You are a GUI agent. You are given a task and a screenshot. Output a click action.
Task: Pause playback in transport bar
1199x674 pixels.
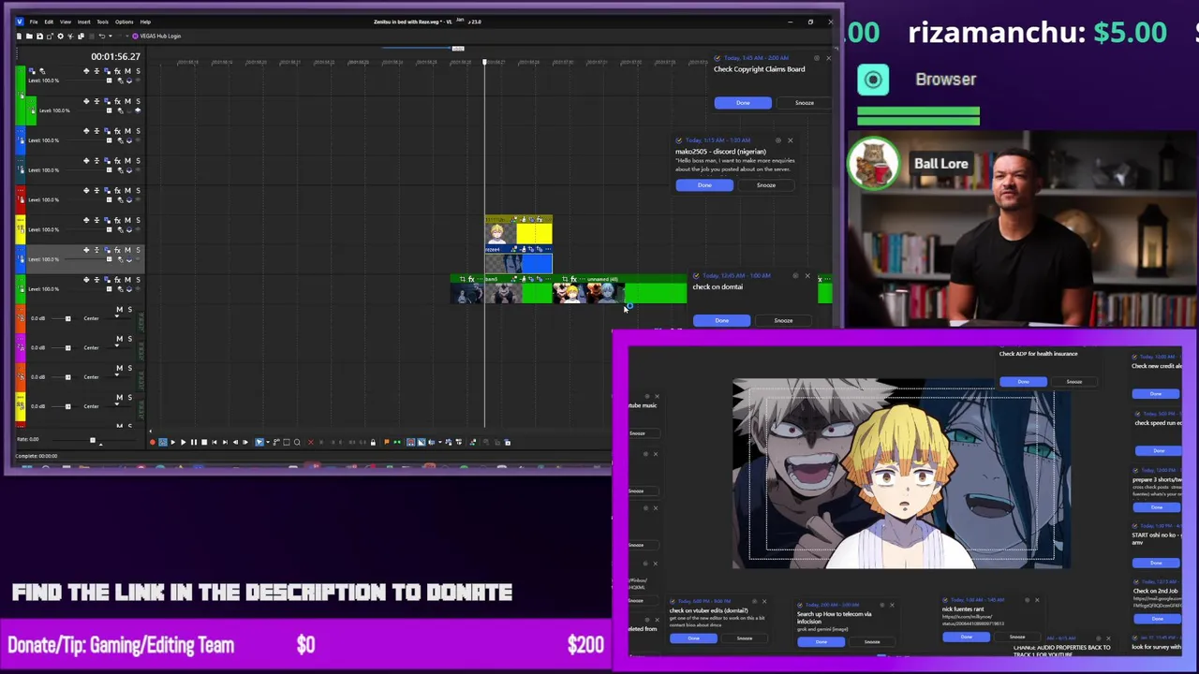point(194,442)
